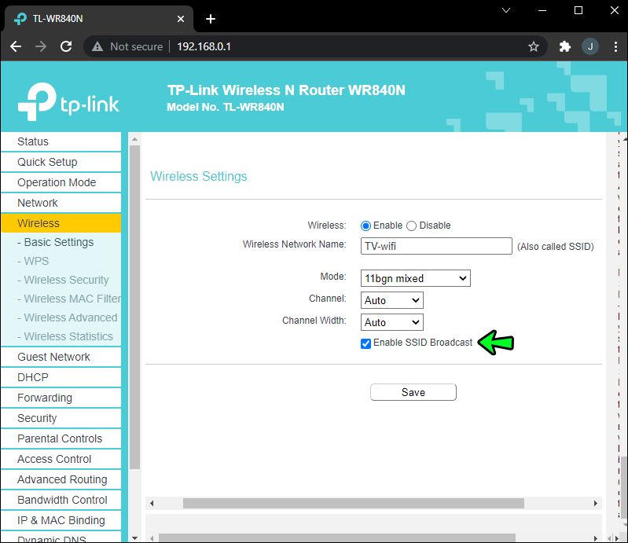Click the horizontal scrollbar of settings pane
The height and width of the screenshot is (543, 628).
pos(353,503)
